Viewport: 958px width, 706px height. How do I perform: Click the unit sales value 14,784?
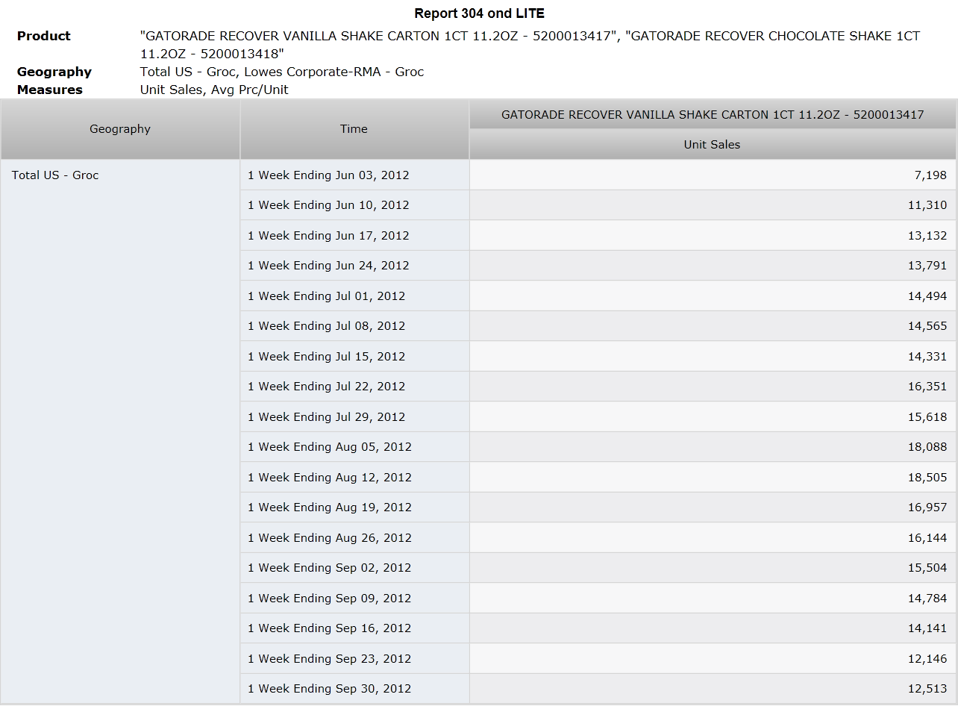pos(927,599)
